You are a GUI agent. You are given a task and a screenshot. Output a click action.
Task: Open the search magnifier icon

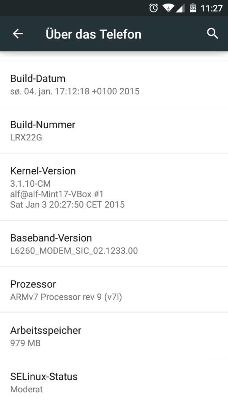pyautogui.click(x=213, y=34)
